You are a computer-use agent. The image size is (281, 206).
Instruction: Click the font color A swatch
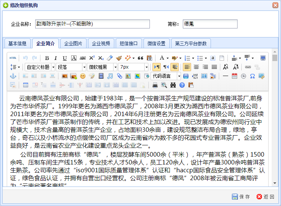pyautogui.click(x=162, y=58)
